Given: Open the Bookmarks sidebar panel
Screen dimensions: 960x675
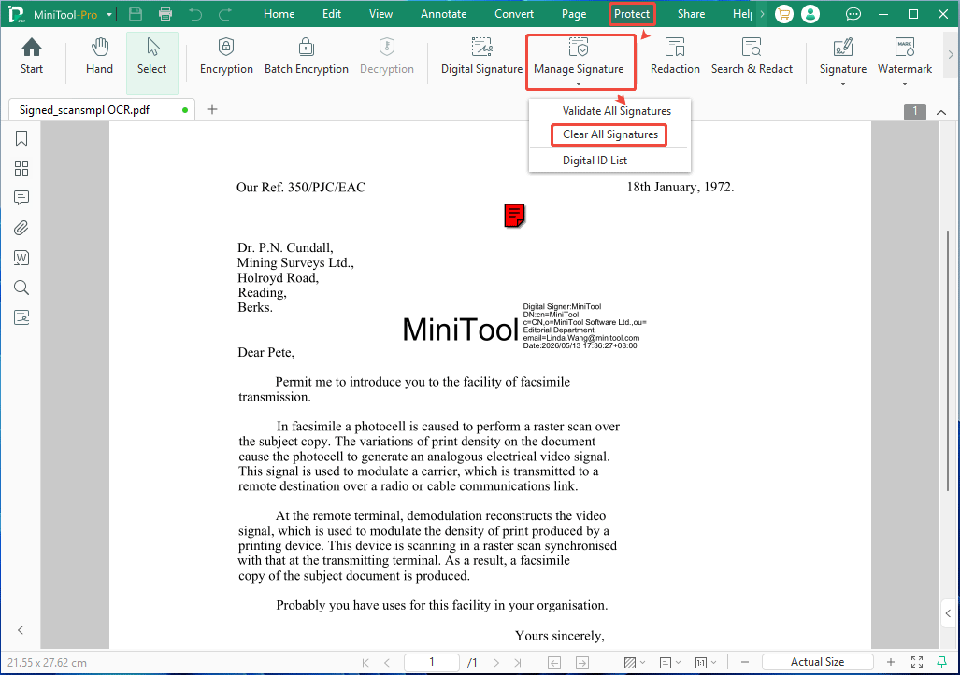Looking at the screenshot, I should [21, 139].
